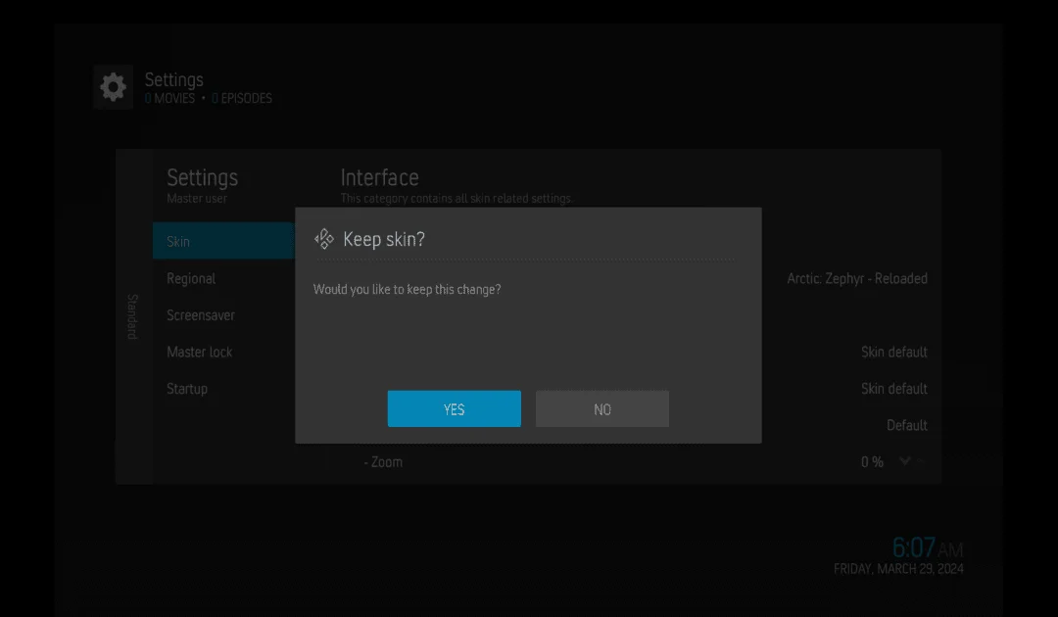This screenshot has width=1058, height=617.
Task: Click the - Zoom setting row
Action: click(384, 461)
